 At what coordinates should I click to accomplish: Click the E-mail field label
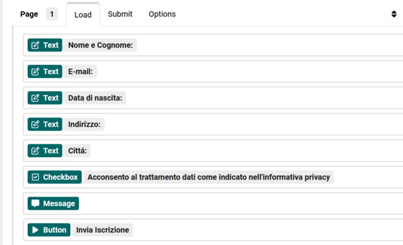[x=81, y=72]
